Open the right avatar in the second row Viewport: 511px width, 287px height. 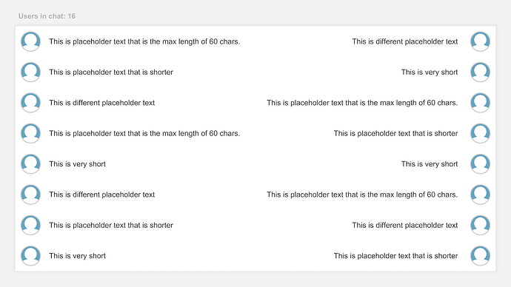pyautogui.click(x=481, y=72)
